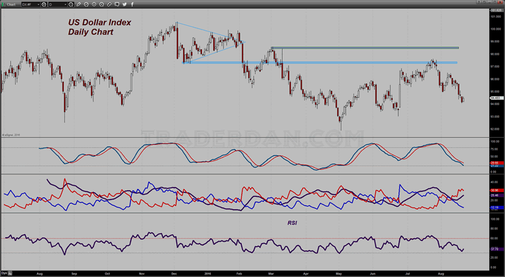Click the blue 12.19 indicator value tag
This screenshot has height=277, width=505.
tap(496, 207)
